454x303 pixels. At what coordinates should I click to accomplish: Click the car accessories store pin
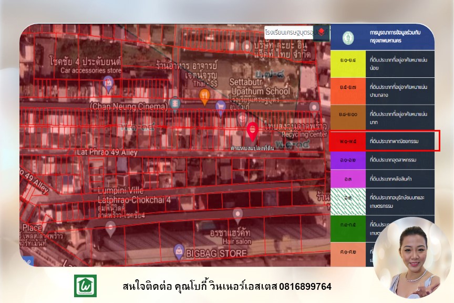108,83
